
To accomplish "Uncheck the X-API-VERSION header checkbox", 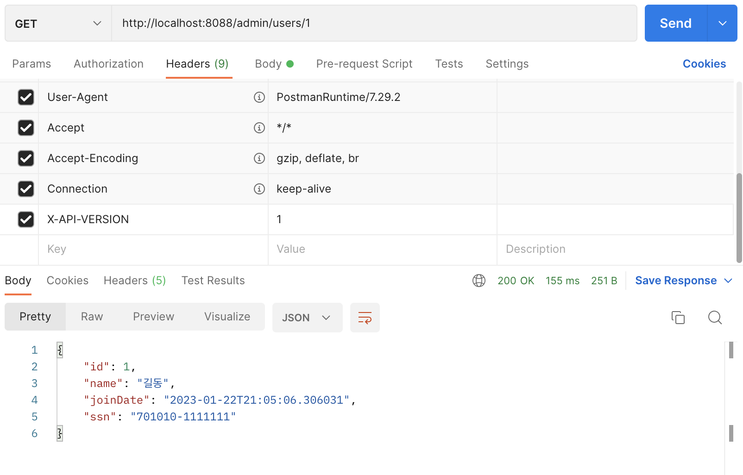I will [26, 219].
